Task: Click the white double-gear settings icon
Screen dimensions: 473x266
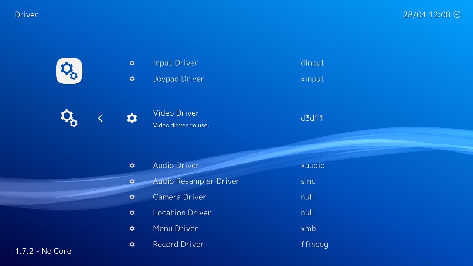Action: click(69, 118)
